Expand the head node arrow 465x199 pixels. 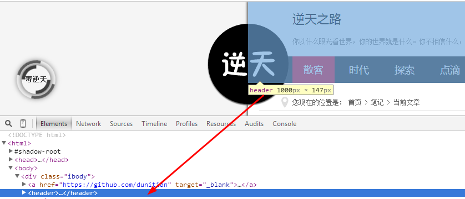[11, 160]
